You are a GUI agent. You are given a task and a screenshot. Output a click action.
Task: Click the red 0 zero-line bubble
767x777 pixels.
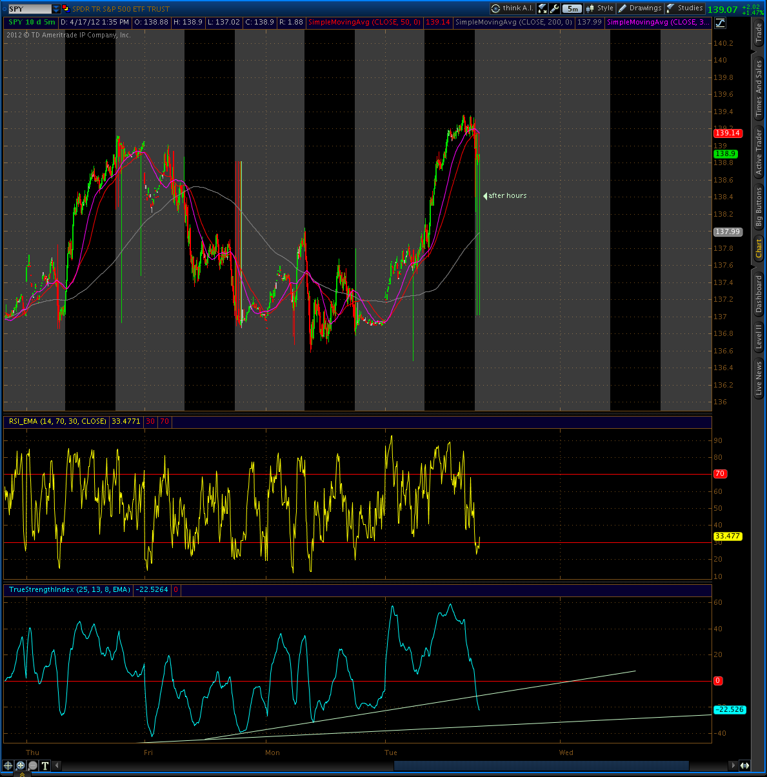pos(718,680)
